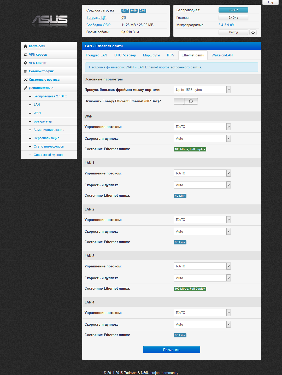Click memory value 11.28 MB / 28.92 MB
282x375 pixels.
pyautogui.click(x=137, y=25)
